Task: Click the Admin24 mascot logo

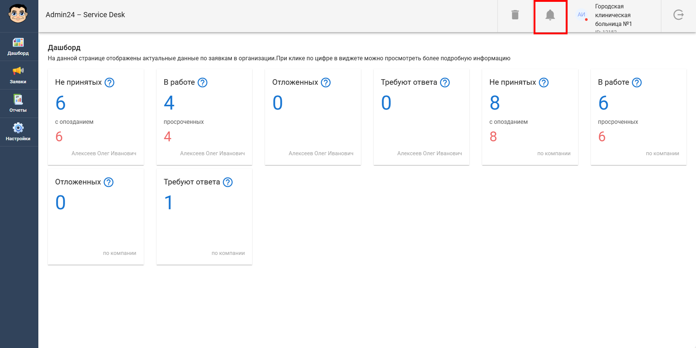Action: (x=18, y=14)
